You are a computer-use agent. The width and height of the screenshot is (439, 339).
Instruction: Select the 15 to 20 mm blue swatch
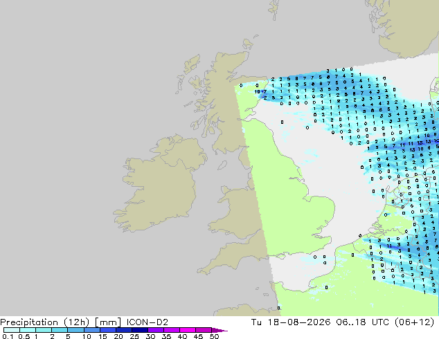pyautogui.click(x=108, y=330)
